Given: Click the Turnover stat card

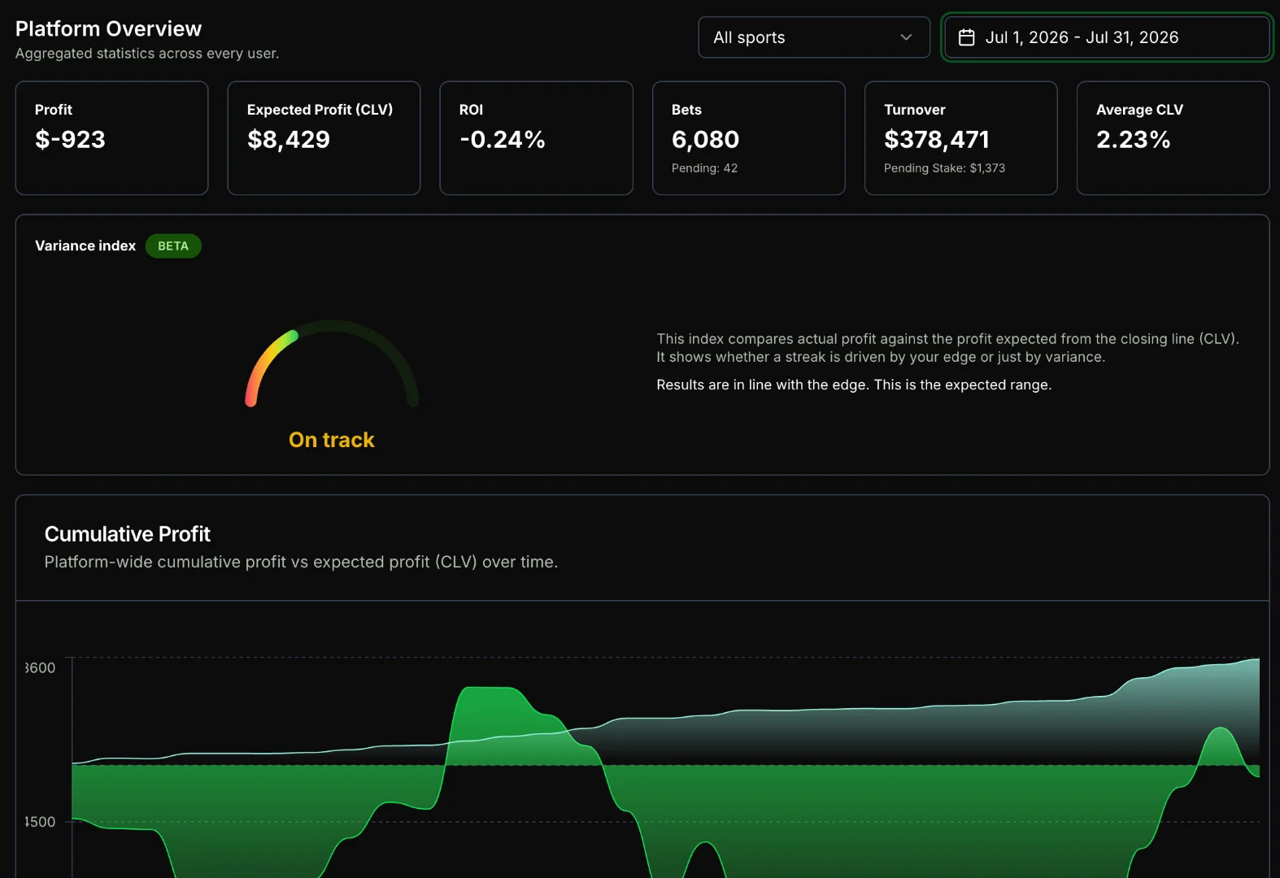Looking at the screenshot, I should pos(960,138).
